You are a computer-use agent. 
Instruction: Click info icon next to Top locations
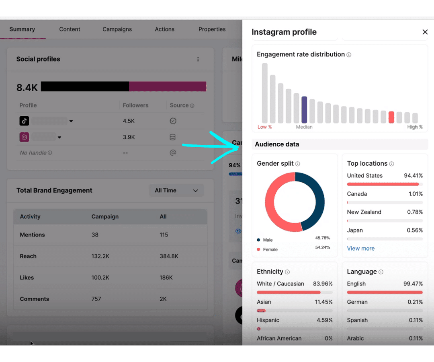click(391, 164)
